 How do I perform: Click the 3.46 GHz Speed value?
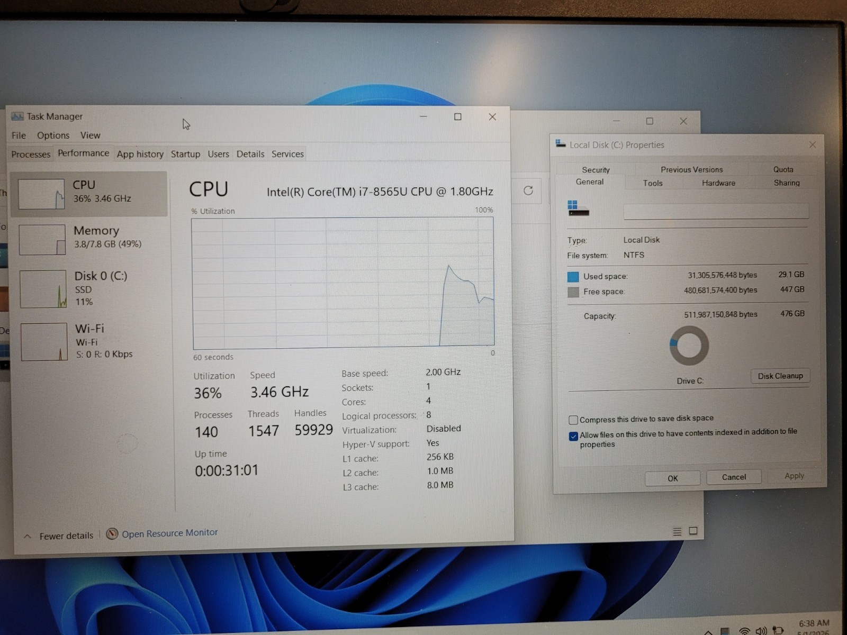point(280,392)
